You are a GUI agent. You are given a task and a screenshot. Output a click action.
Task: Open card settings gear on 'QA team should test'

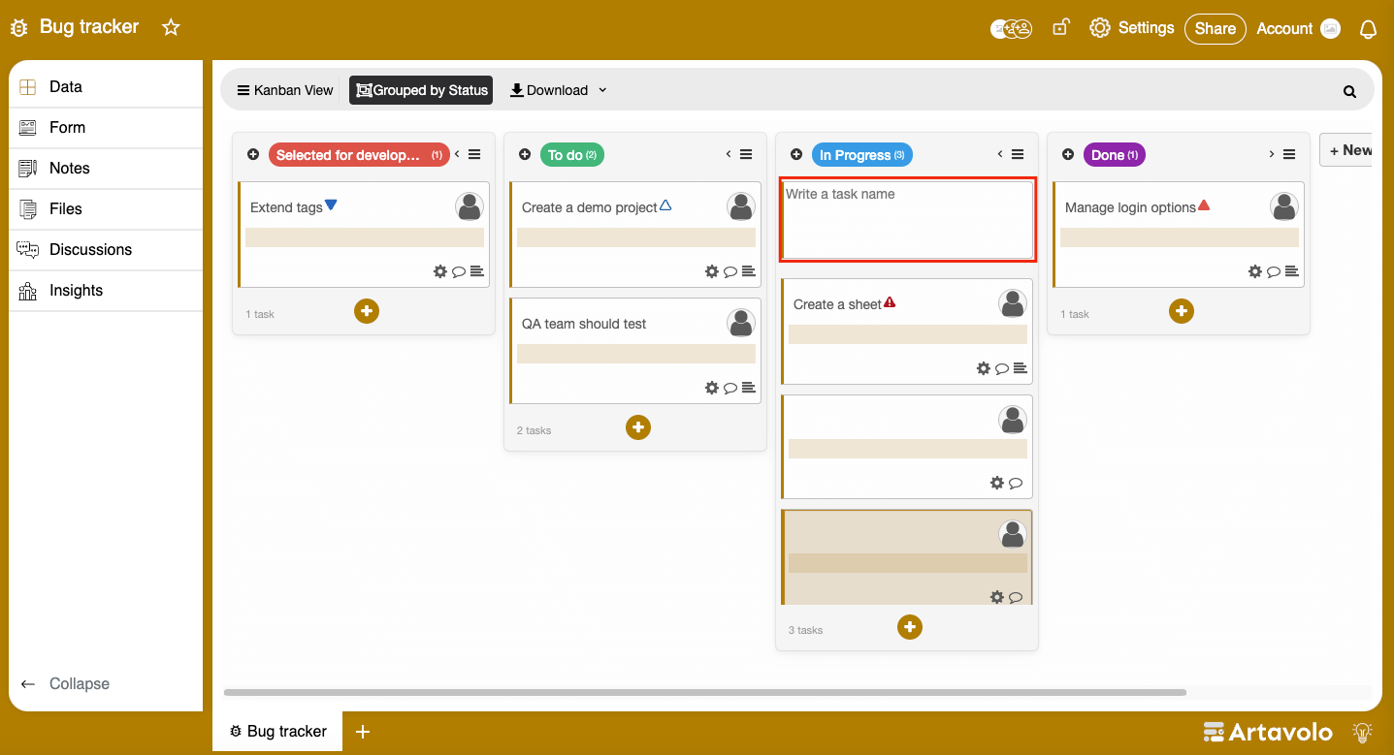coord(712,387)
